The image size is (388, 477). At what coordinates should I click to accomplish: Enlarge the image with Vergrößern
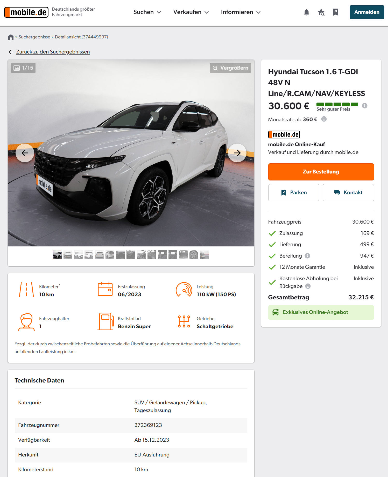[x=230, y=68]
